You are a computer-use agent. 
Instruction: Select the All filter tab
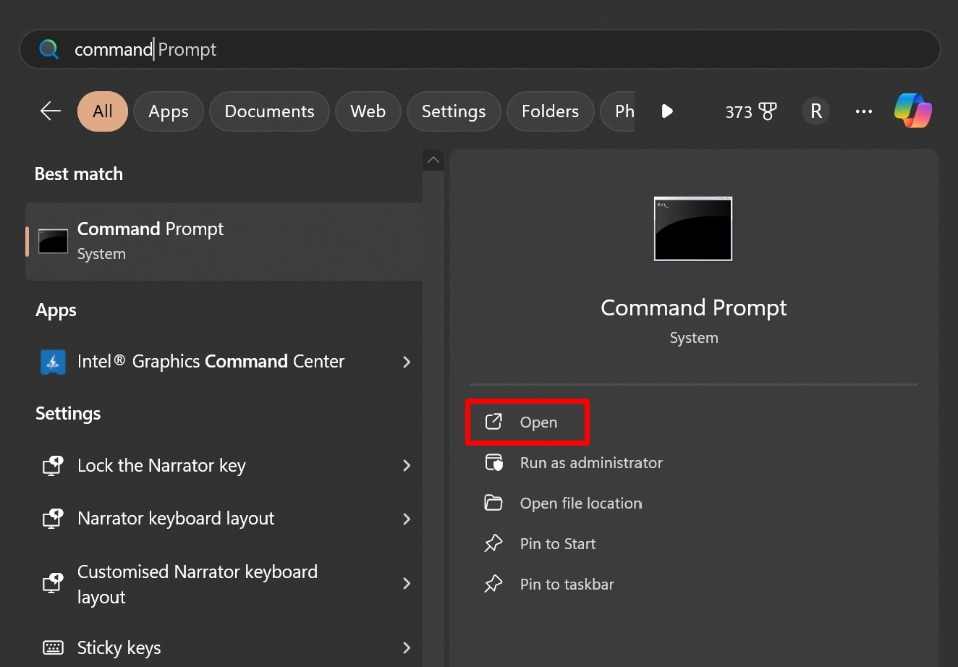tap(103, 111)
